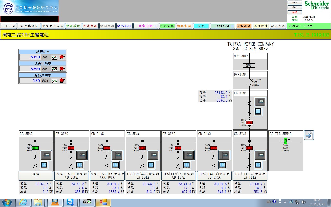The height and width of the screenshot is (207, 331).
Task: Go to next page with blue arrow
Action: click(309, 135)
